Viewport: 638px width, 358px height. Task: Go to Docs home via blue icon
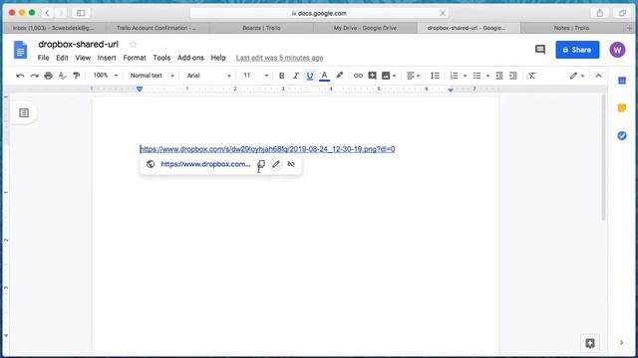pyautogui.click(x=20, y=50)
